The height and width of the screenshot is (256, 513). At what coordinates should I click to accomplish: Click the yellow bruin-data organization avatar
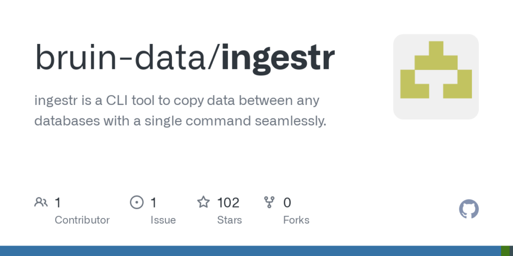point(436,76)
